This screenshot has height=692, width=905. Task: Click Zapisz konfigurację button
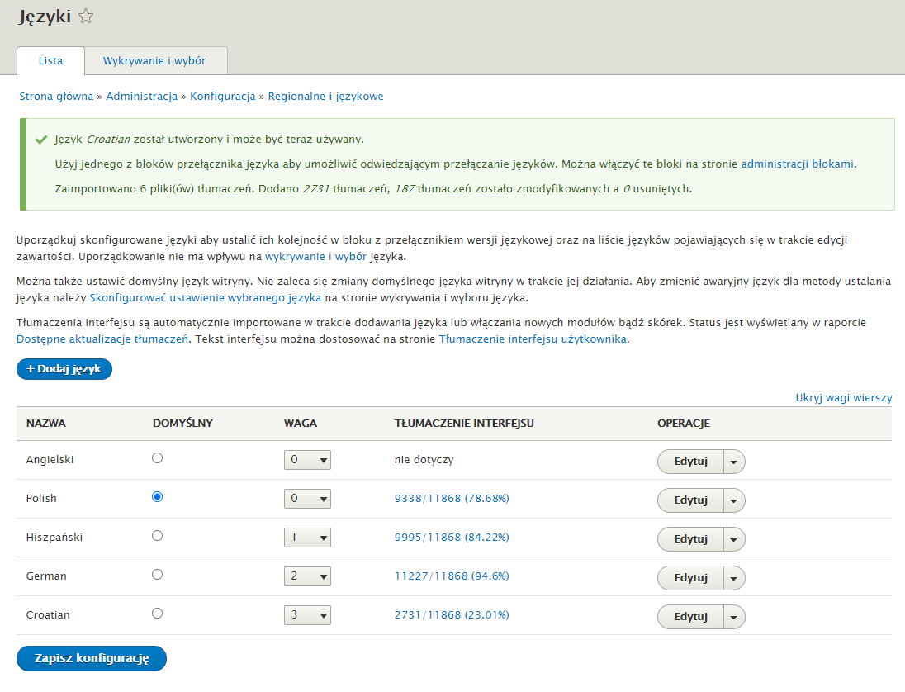[x=92, y=658]
